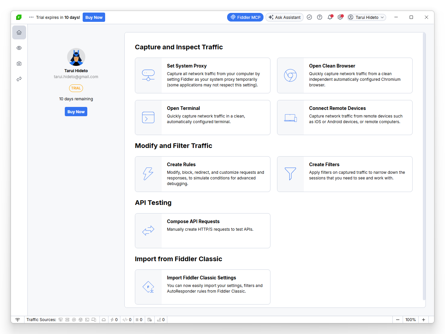Toggle Terminal traffic source in status bar

click(87, 320)
